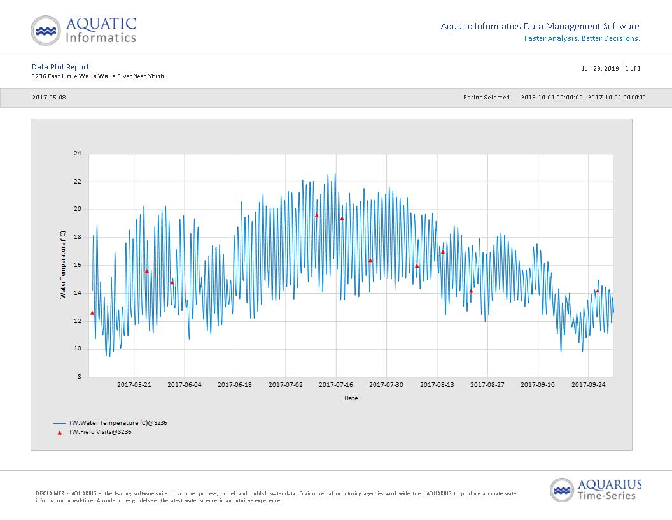The height and width of the screenshot is (520, 672).
Task: Click the first field visit marker near 12.5°C
Action: coord(92,313)
